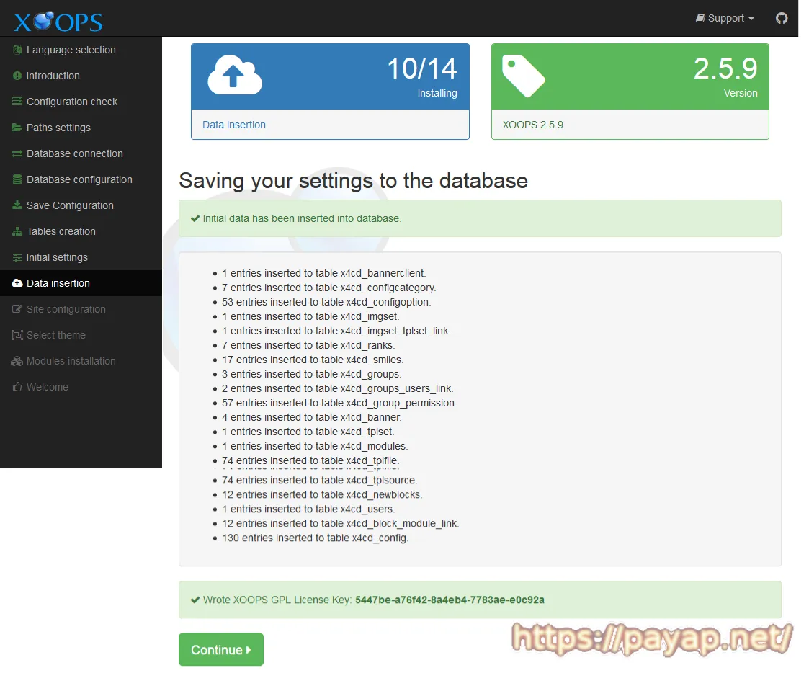Go to Modules installation step
This screenshot has width=809, height=673.
click(x=71, y=361)
